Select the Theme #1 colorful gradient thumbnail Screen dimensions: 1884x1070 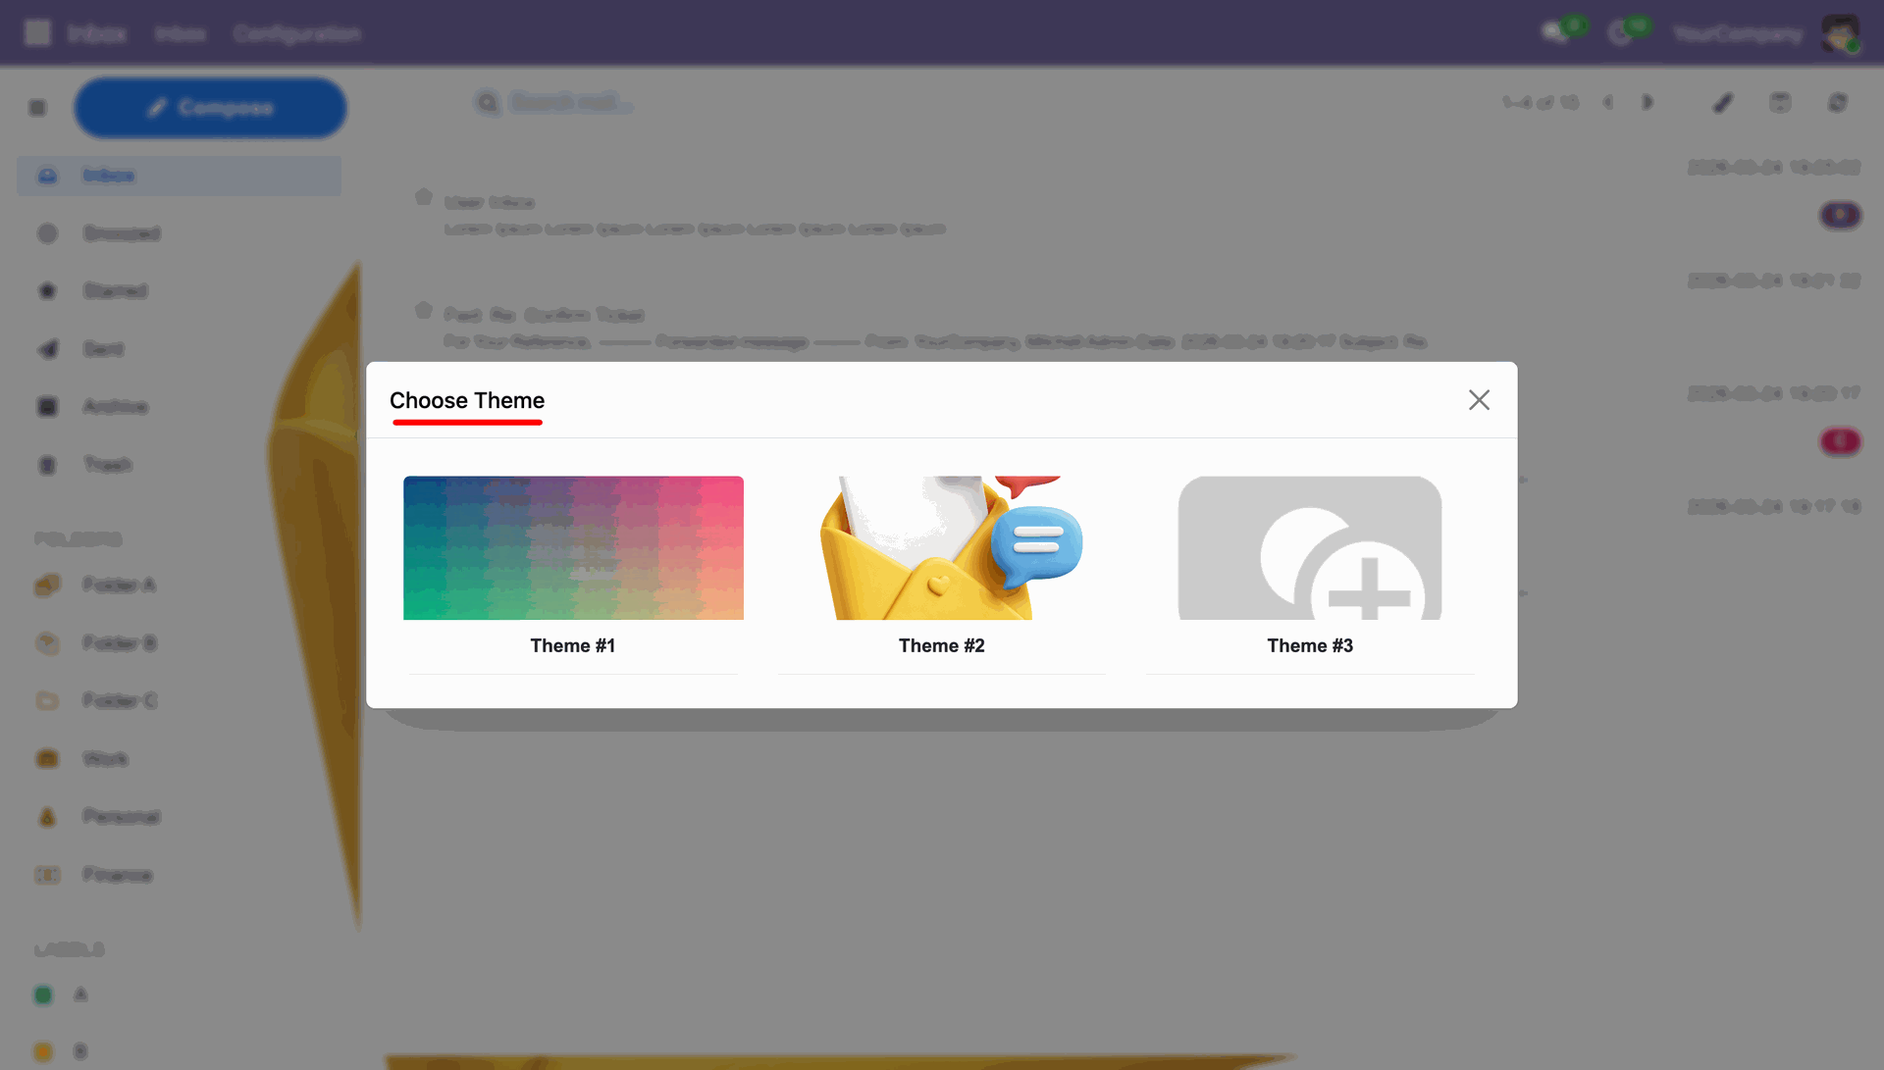pyautogui.click(x=573, y=547)
